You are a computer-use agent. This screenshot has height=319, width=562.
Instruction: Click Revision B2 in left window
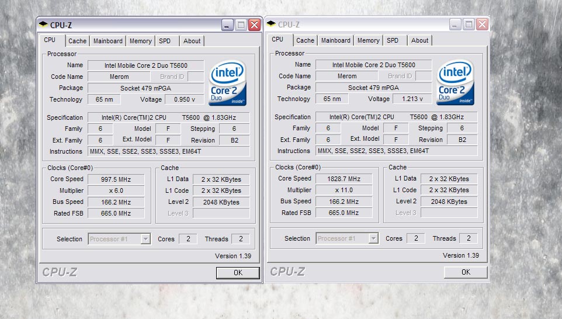pos(235,140)
